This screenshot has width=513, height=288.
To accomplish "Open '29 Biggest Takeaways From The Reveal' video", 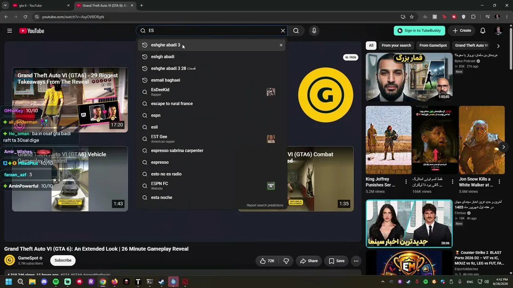I will 70,100.
